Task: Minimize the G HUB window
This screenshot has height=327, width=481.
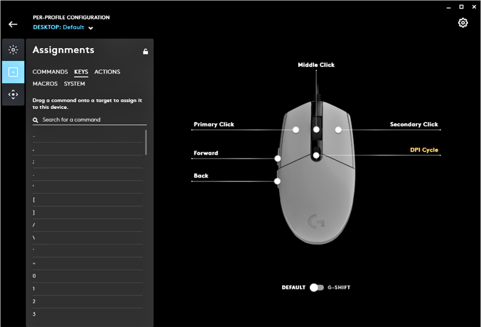Action: pyautogui.click(x=449, y=7)
